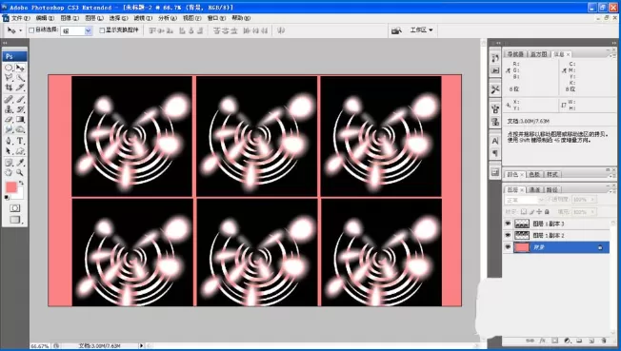621x351 pixels.
Task: Select the Blur tool
Action: tap(9, 129)
